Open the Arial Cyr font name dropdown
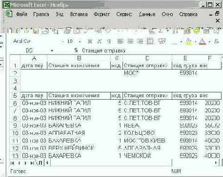 [63, 42]
